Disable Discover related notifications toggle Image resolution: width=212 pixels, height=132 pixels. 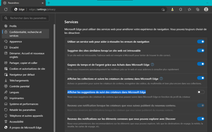pyautogui.click(x=201, y=119)
